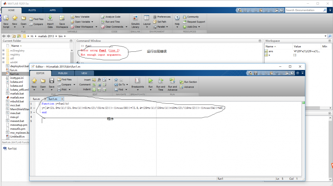Screen dimensions: 333x186
Task: Expand the m3iregistry folder
Action: [x=3, y=51]
